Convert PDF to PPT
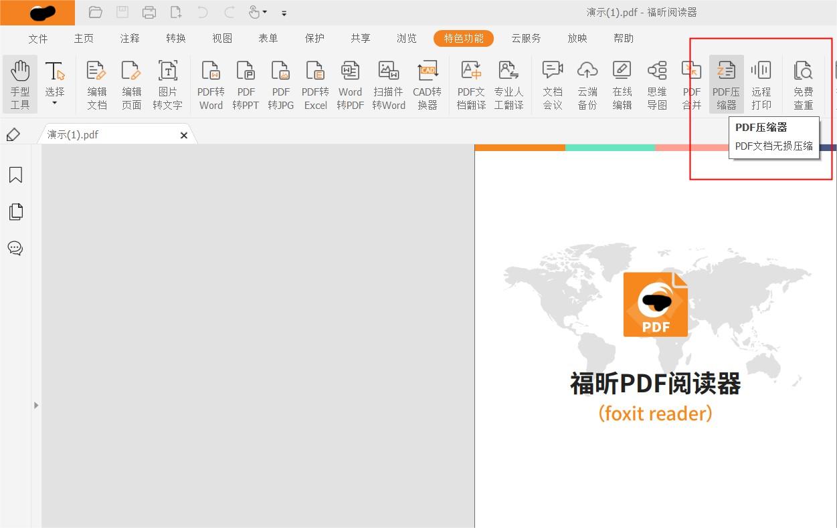The image size is (837, 528). tap(246, 84)
